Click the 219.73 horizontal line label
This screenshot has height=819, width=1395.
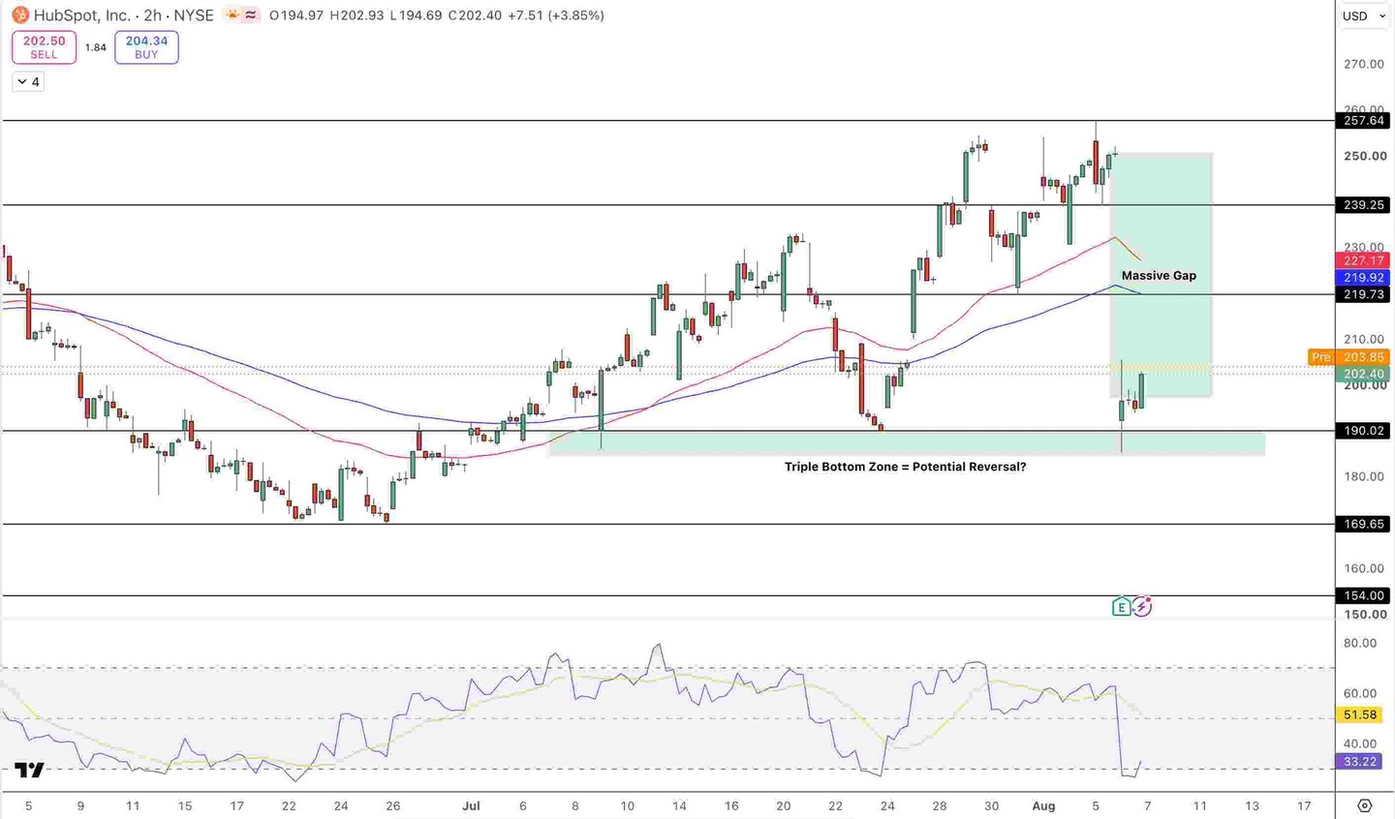pyautogui.click(x=1364, y=294)
